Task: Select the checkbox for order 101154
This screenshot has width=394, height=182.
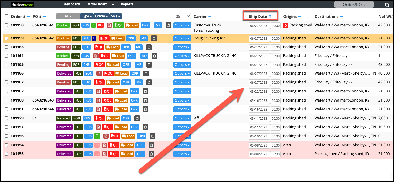Action: (7, 145)
